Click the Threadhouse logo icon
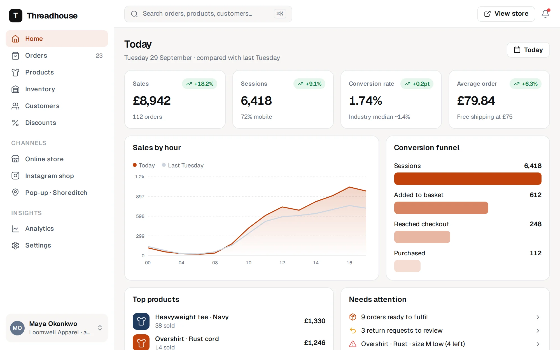The height and width of the screenshot is (350, 560). click(x=16, y=16)
